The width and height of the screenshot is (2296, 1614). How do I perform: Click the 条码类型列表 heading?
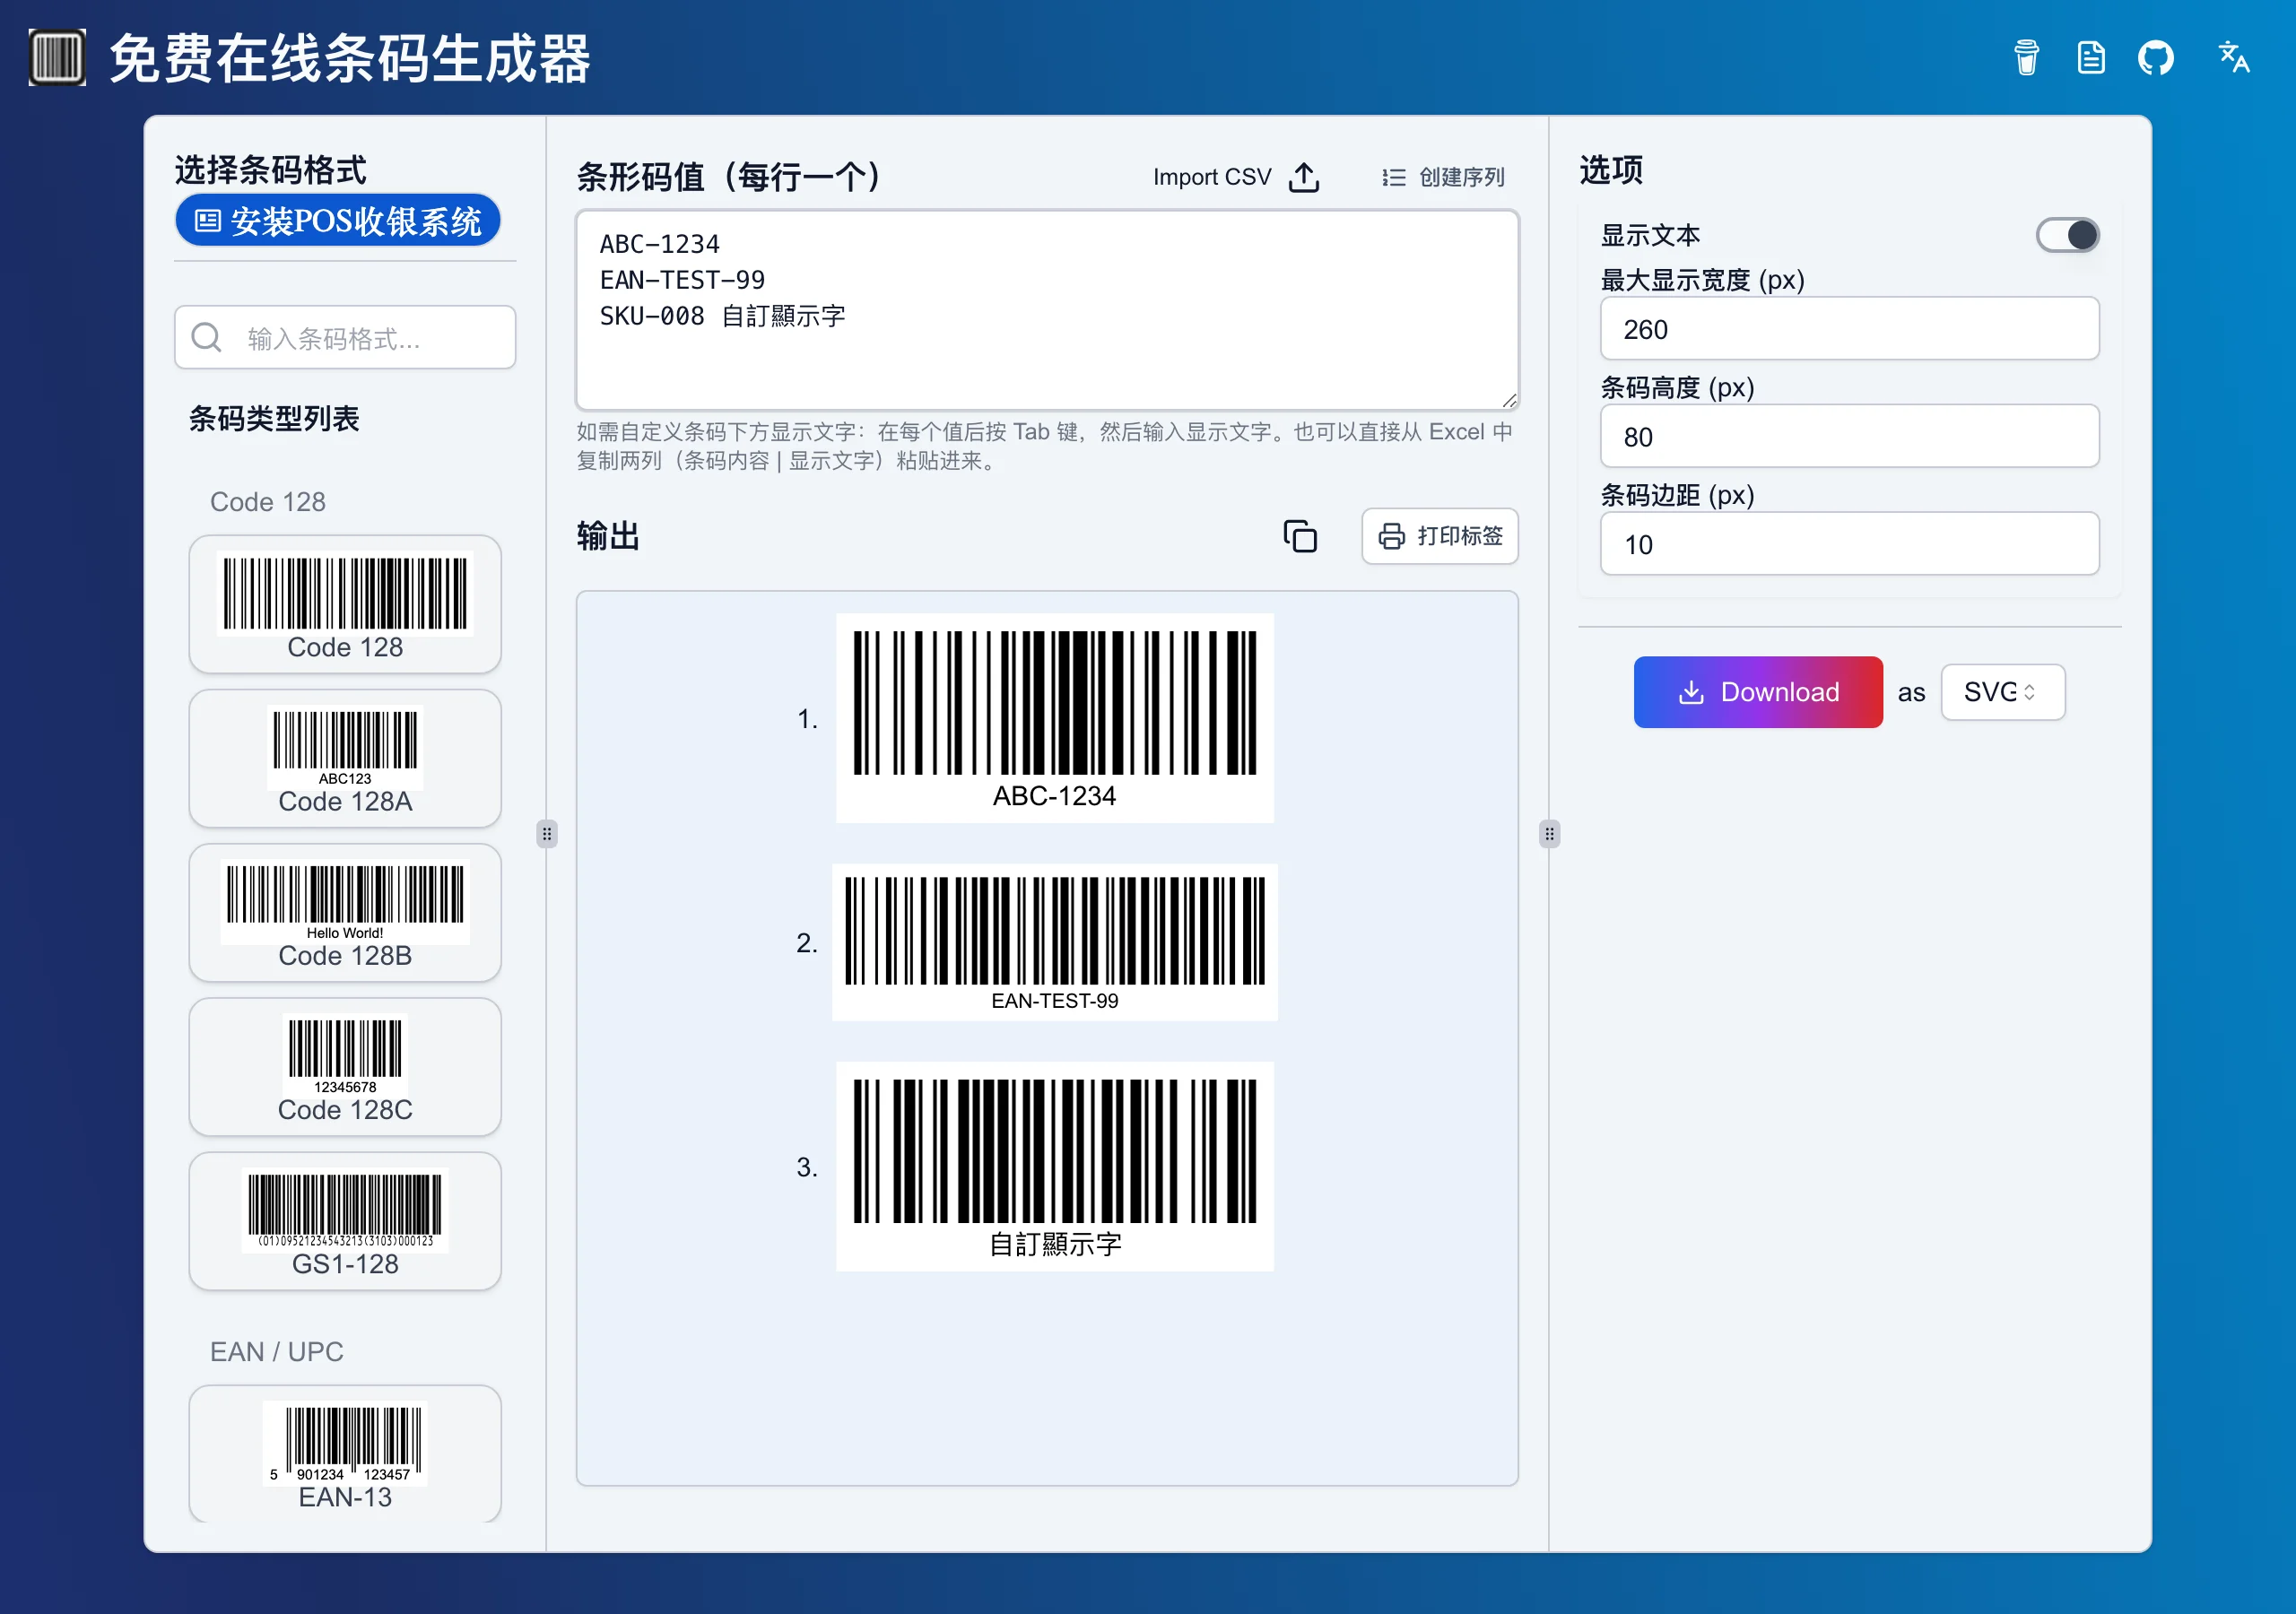(274, 418)
